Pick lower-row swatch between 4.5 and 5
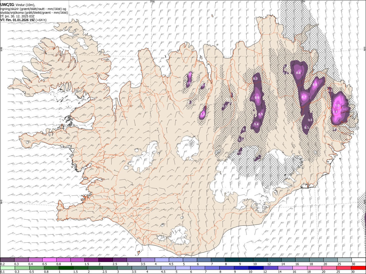 [168, 268]
